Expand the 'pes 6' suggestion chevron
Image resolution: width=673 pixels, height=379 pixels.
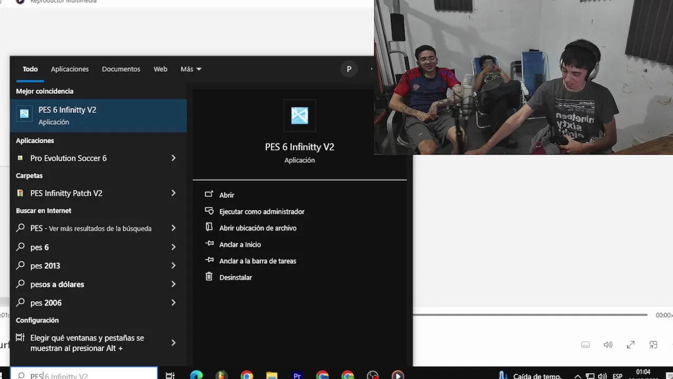pos(174,247)
